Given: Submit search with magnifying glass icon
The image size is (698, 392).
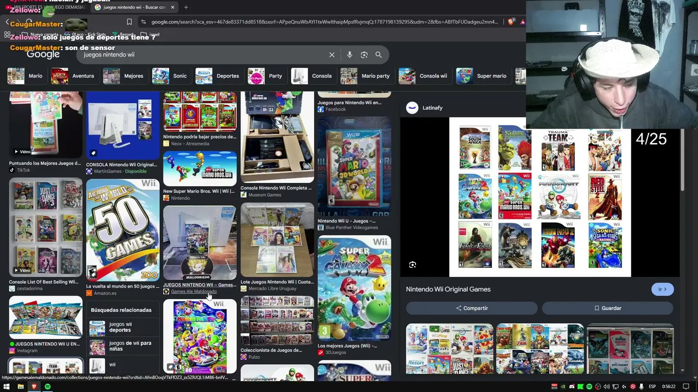Looking at the screenshot, I should point(378,54).
